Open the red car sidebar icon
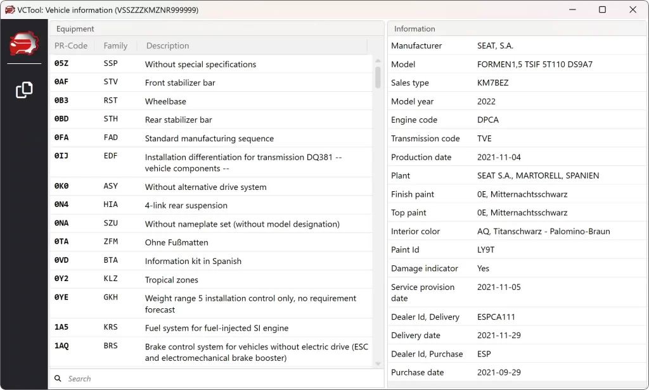649x390 pixels. 24,44
